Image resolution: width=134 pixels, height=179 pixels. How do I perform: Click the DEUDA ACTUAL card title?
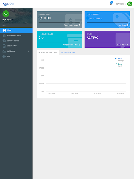(44, 14)
